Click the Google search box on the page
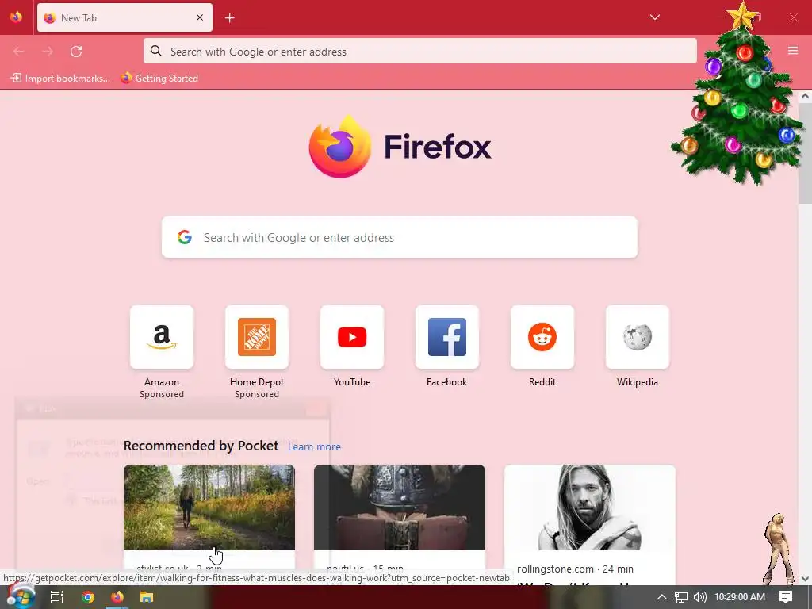This screenshot has width=812, height=609. 400,237
